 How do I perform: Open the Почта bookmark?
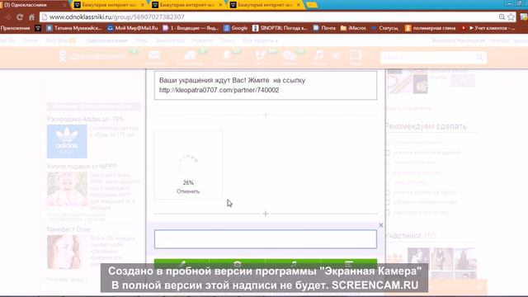(324, 28)
